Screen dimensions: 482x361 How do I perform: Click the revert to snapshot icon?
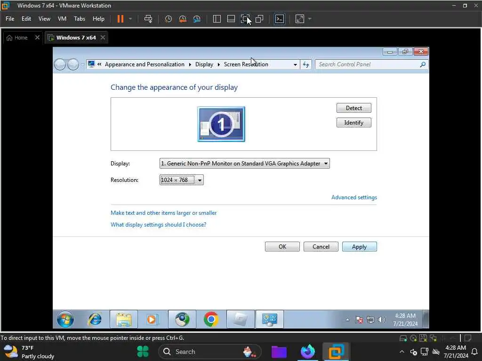183,19
